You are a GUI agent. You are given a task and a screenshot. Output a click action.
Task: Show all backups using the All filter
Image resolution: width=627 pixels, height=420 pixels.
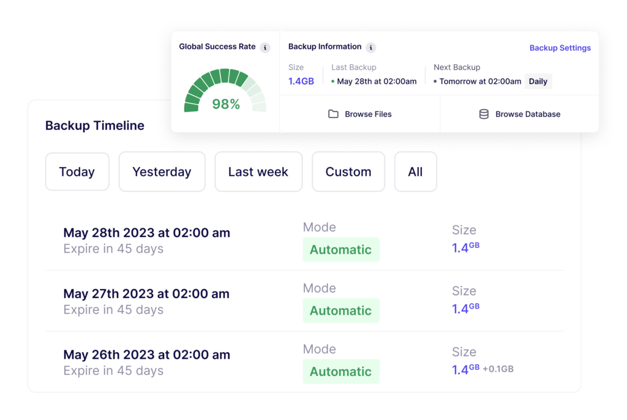415,171
